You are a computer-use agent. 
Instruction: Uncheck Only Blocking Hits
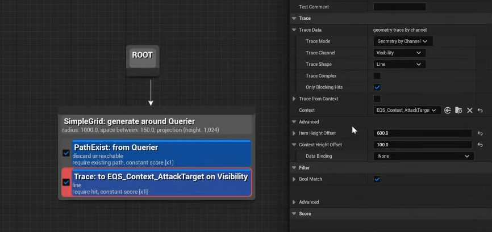pyautogui.click(x=377, y=87)
